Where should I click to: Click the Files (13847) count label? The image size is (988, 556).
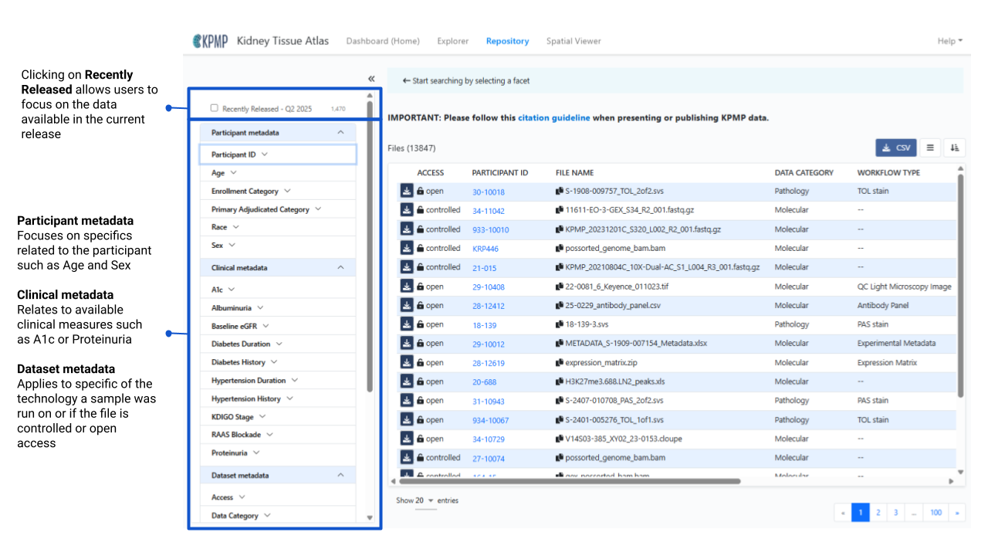coord(411,147)
